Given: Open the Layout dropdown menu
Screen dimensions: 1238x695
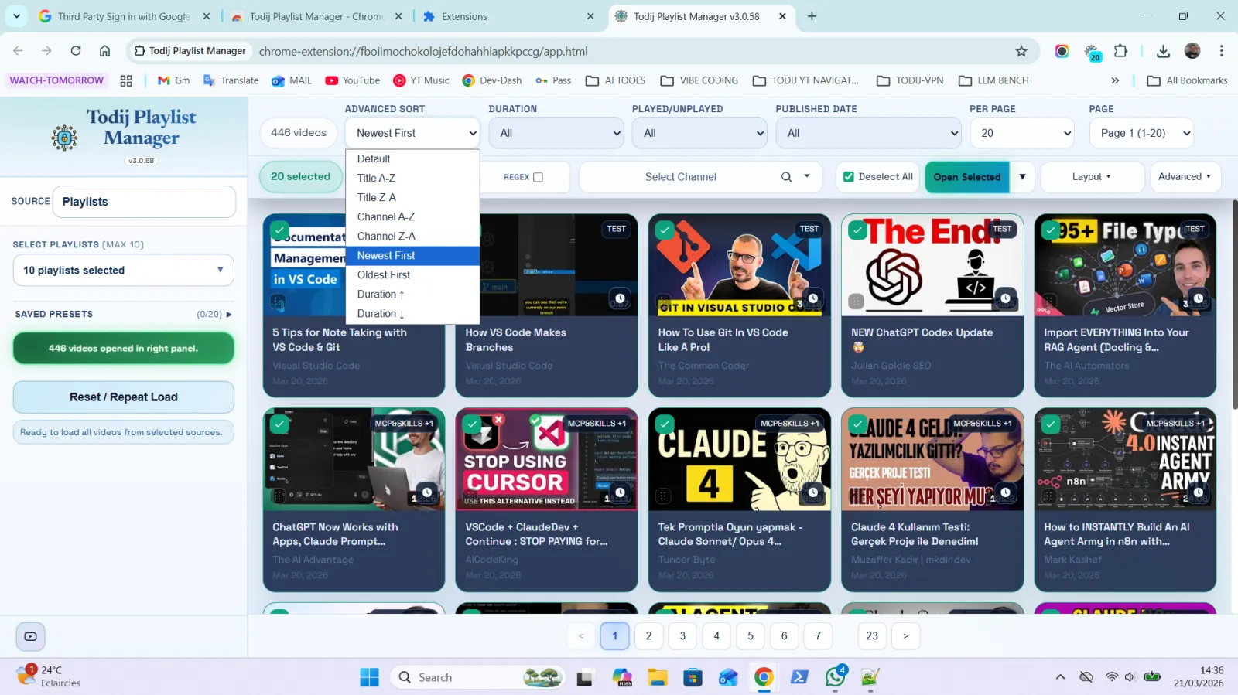Looking at the screenshot, I should pyautogui.click(x=1092, y=177).
